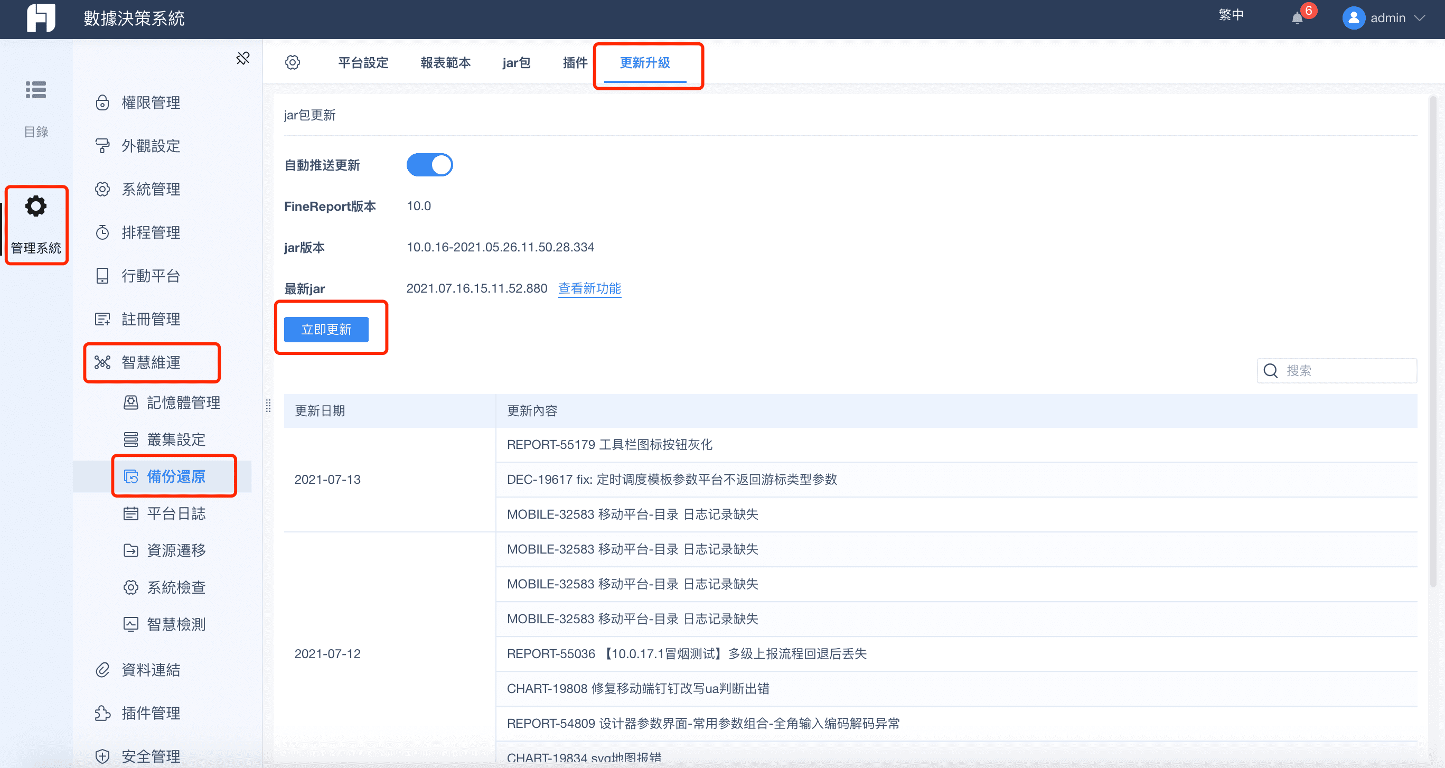Click the paint roller icon for 外觀設定
Screen dimensions: 1445x768
pyautogui.click(x=102, y=146)
